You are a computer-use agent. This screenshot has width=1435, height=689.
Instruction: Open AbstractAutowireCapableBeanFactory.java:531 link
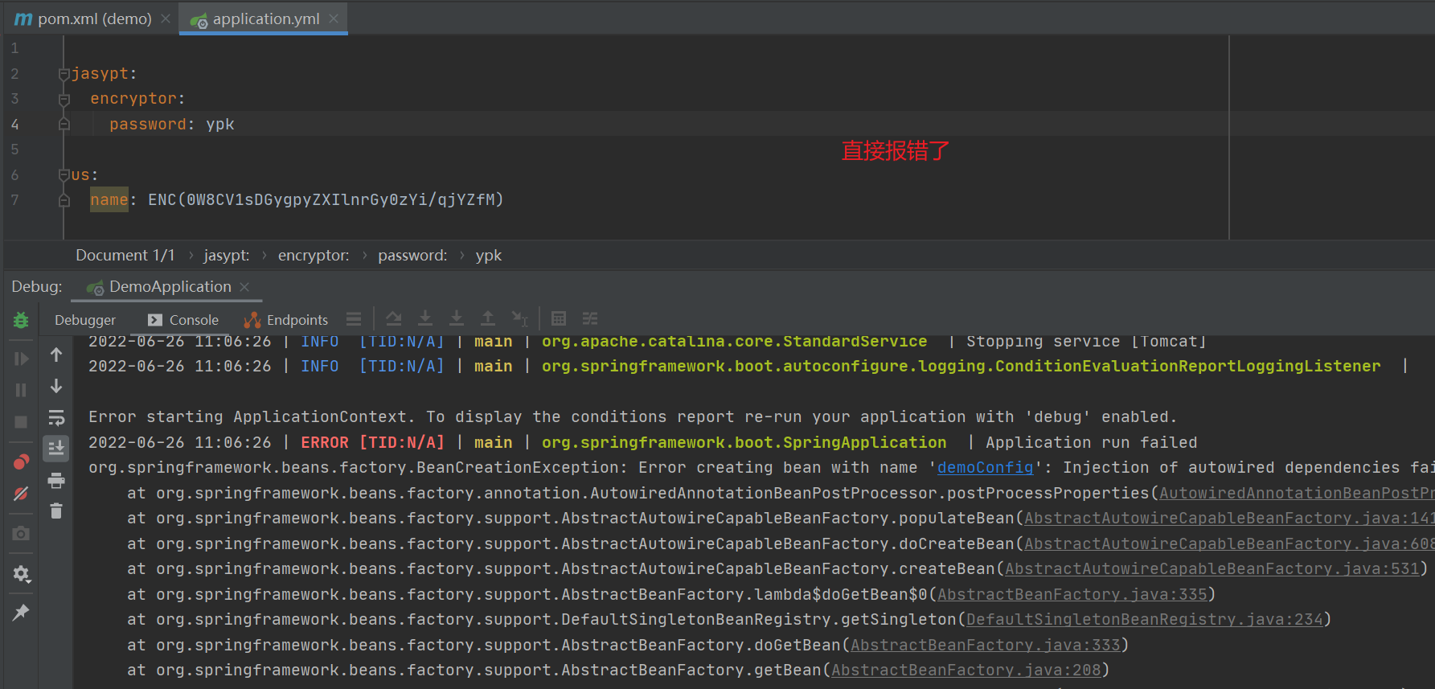coord(1212,569)
